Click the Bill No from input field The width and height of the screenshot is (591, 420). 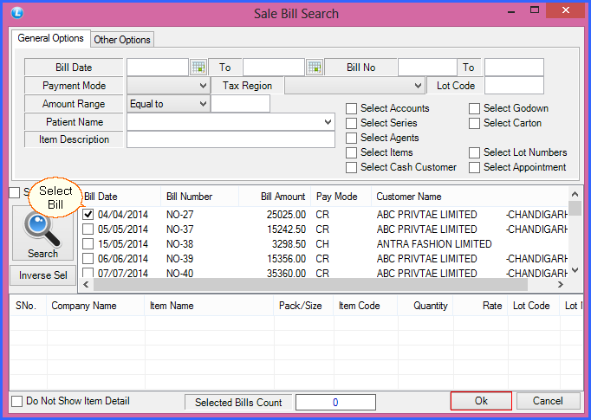click(x=427, y=68)
